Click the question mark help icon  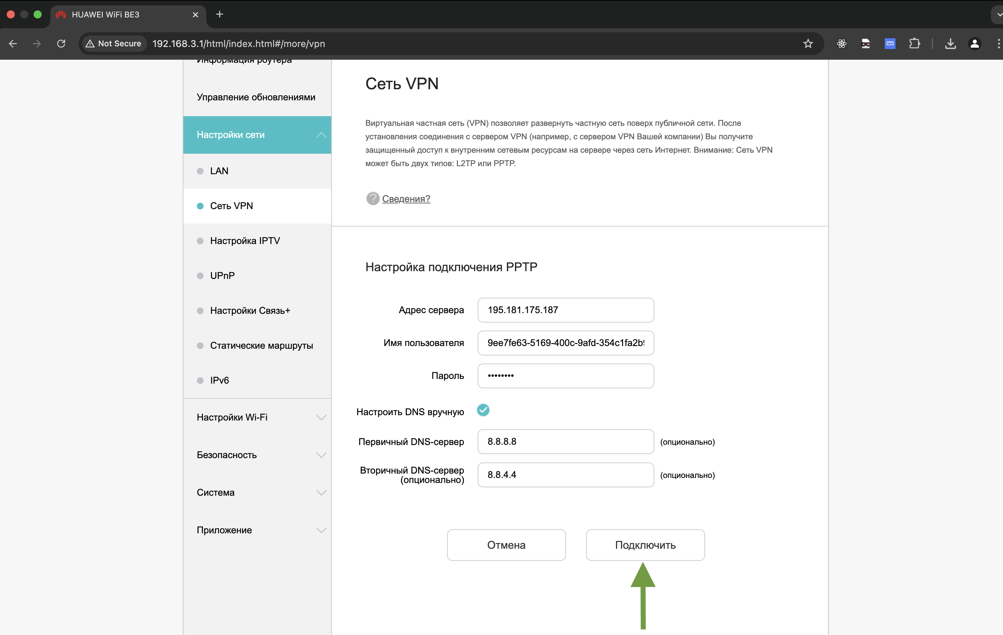[373, 198]
